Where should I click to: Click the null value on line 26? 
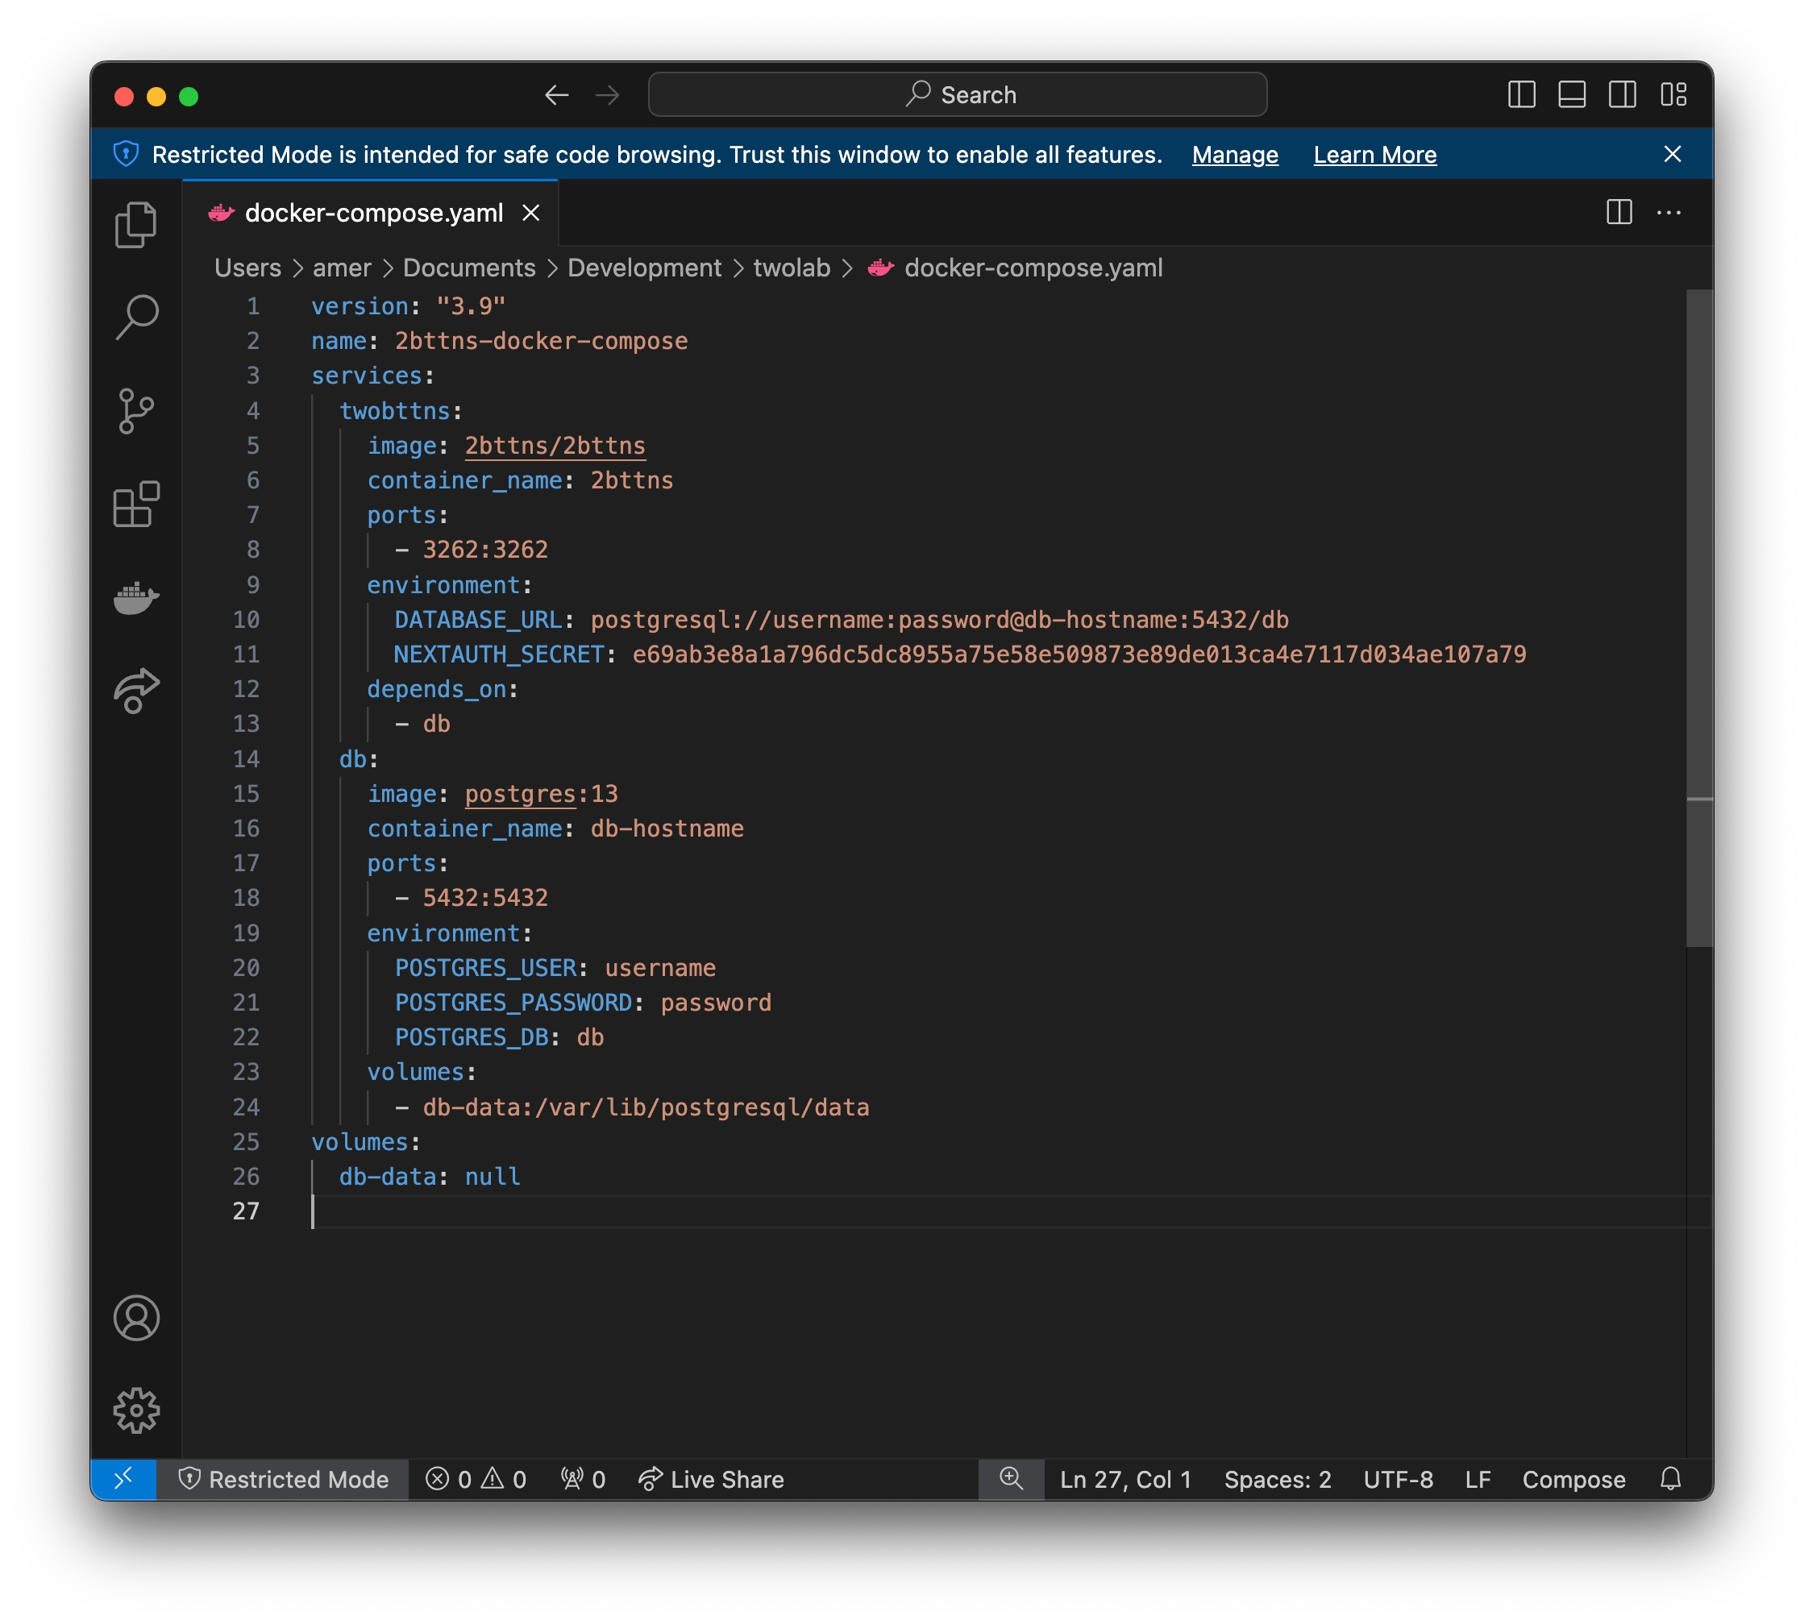pos(493,1177)
